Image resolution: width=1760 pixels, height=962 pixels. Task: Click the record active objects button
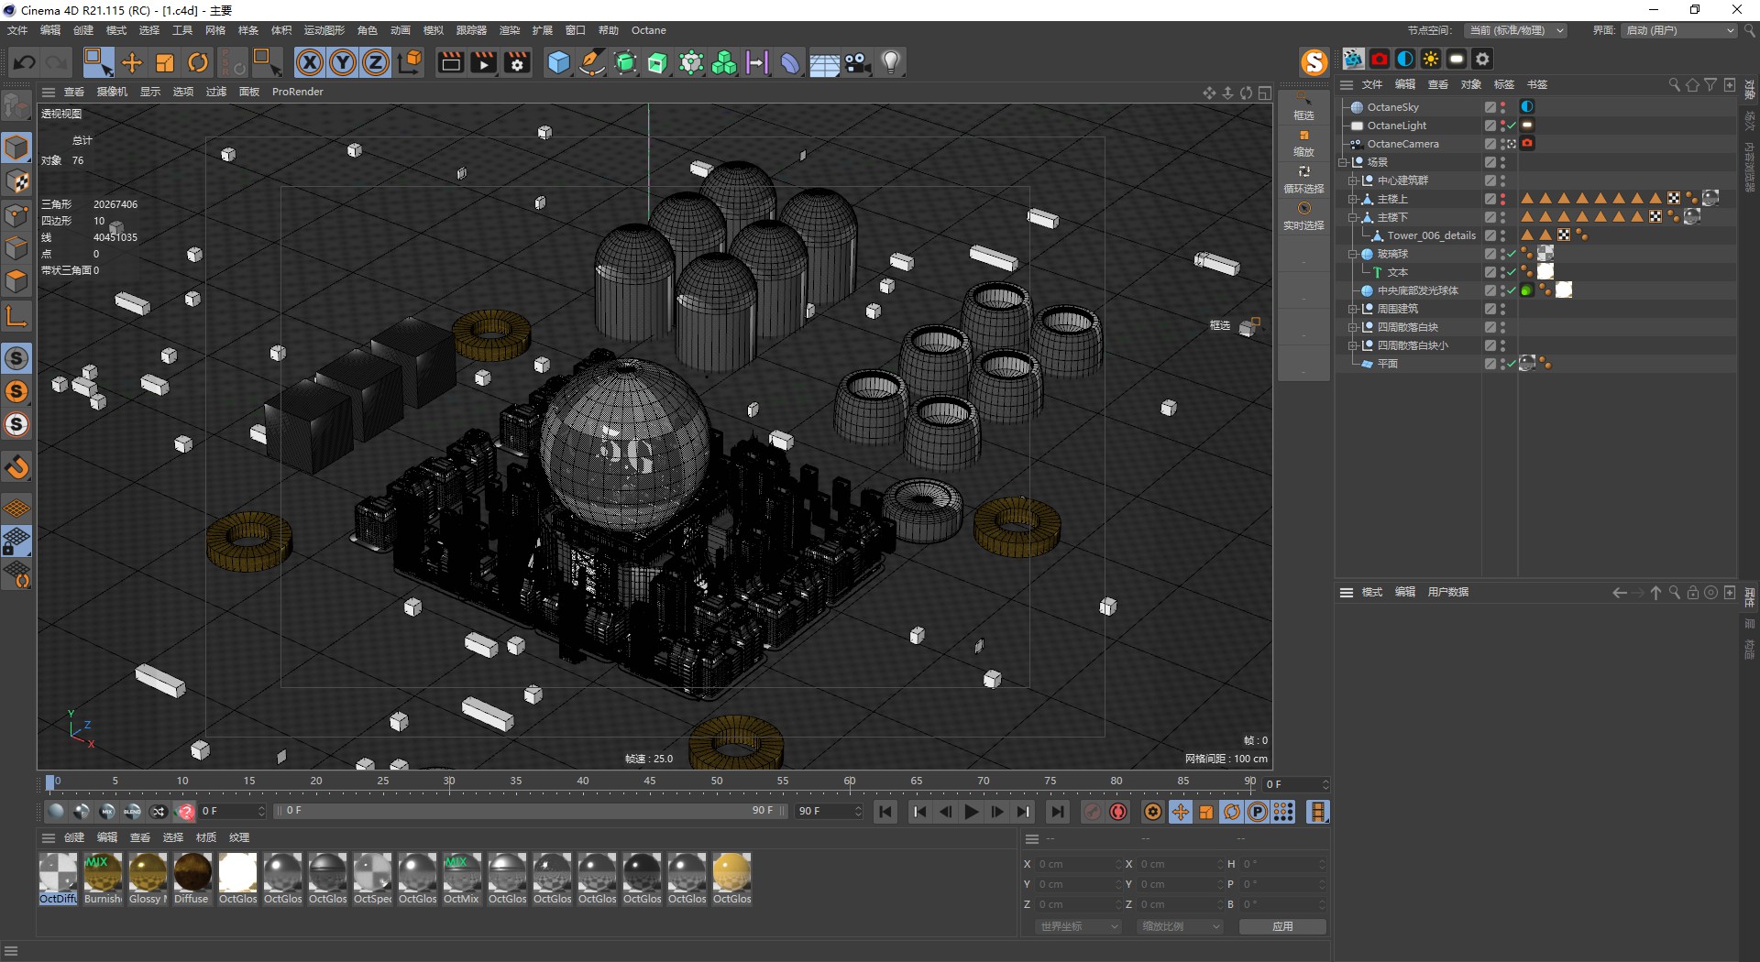click(1093, 812)
